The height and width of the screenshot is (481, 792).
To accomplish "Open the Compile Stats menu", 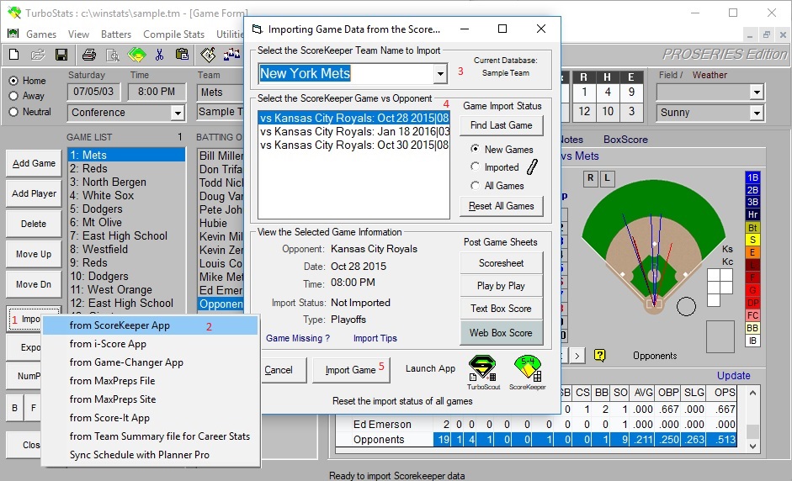I will pos(173,34).
